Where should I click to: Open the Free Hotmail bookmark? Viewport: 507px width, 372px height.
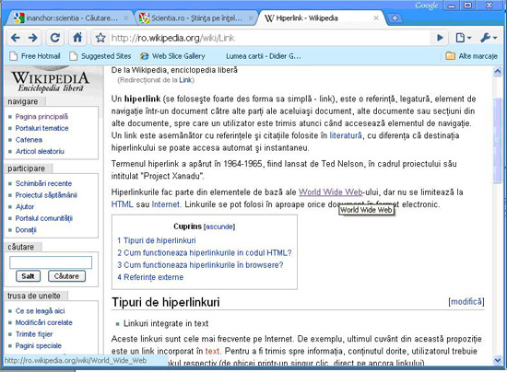35,56
